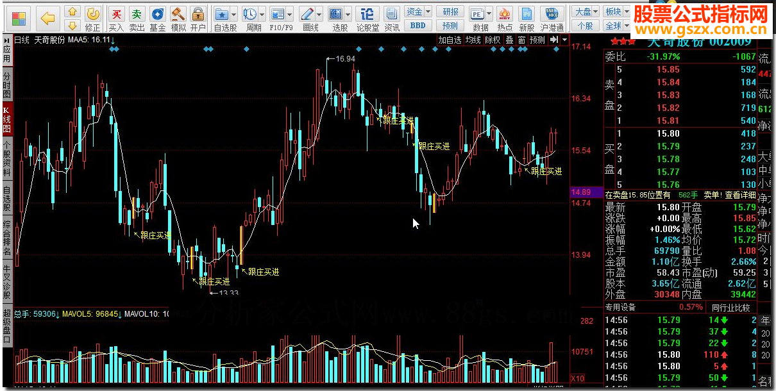The height and width of the screenshot is (391, 776).
Task: Expand the 选股 dropdown arrow
Action: click(348, 14)
